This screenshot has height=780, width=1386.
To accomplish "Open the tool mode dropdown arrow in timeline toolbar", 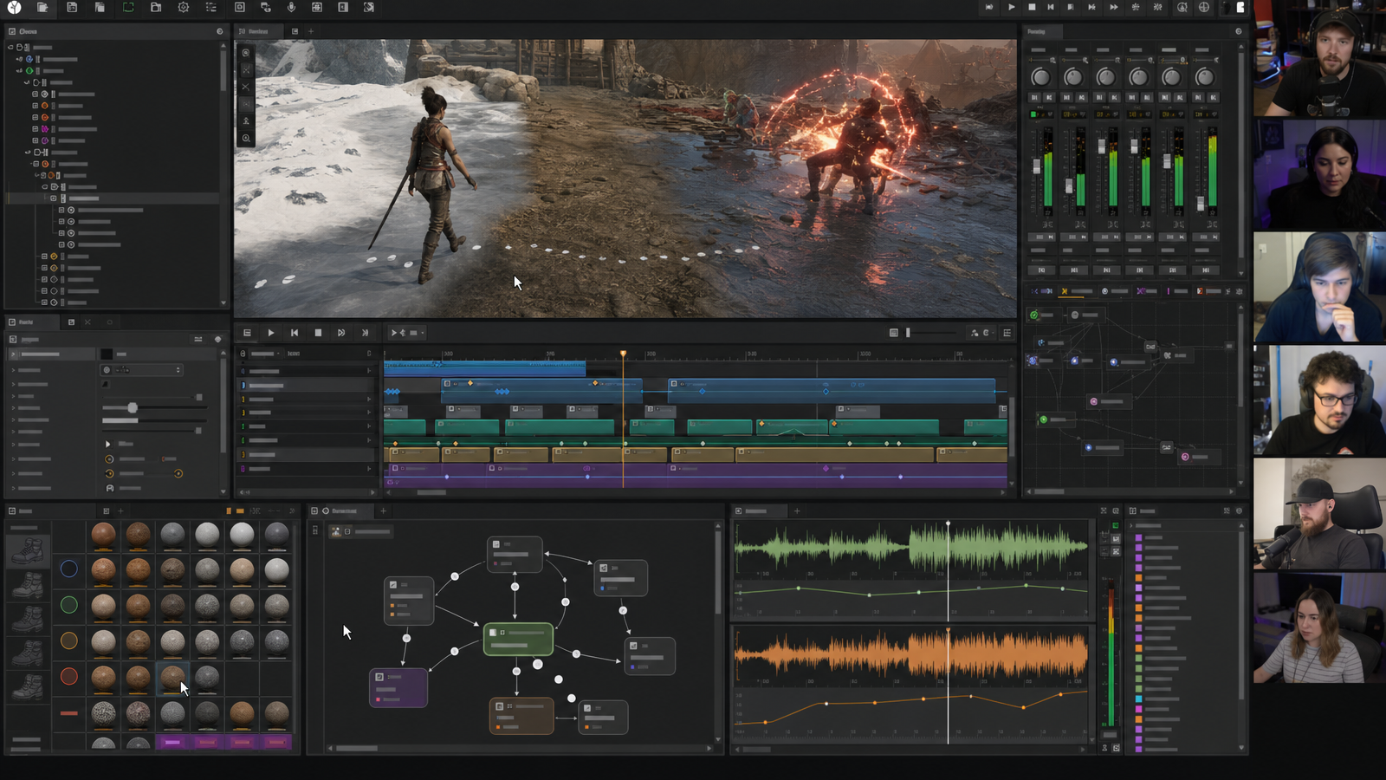I will pyautogui.click(x=423, y=333).
